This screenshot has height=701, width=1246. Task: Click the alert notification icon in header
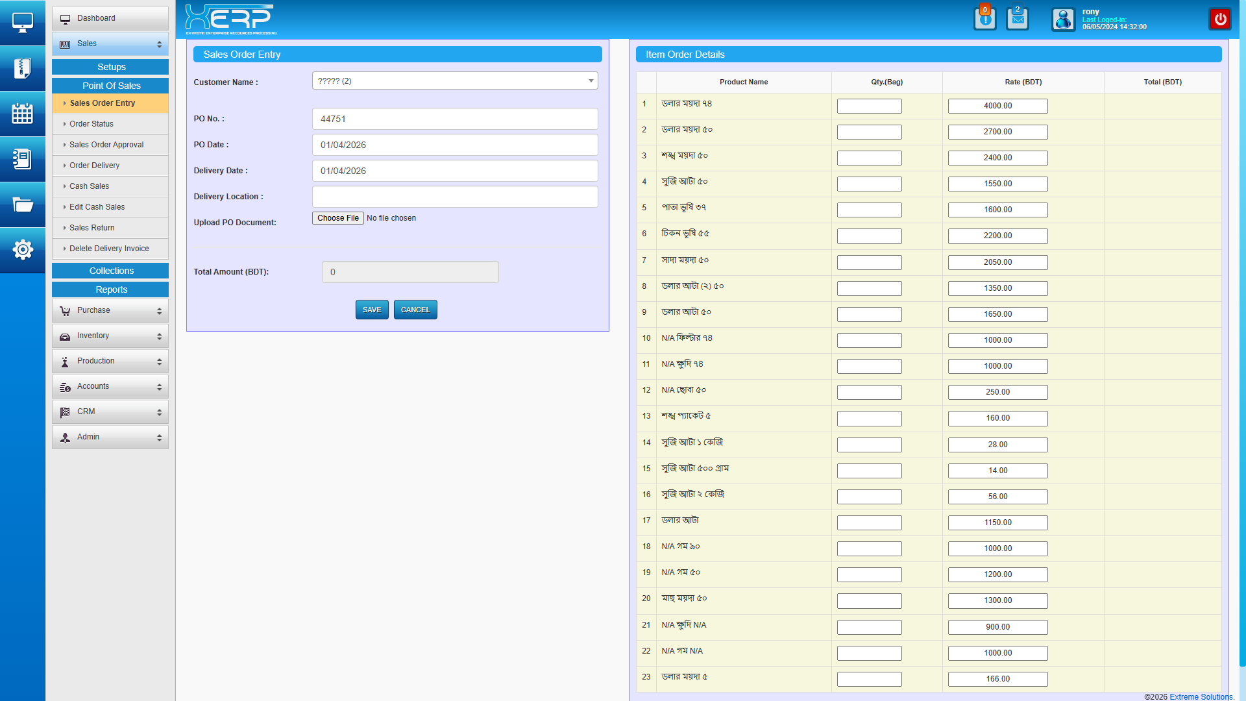click(x=984, y=19)
